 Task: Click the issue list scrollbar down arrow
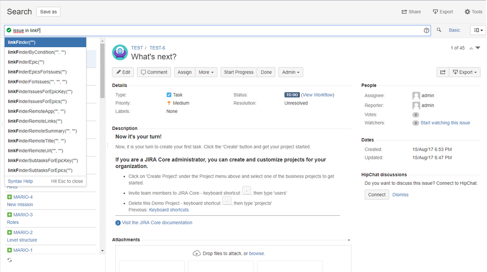point(102,251)
